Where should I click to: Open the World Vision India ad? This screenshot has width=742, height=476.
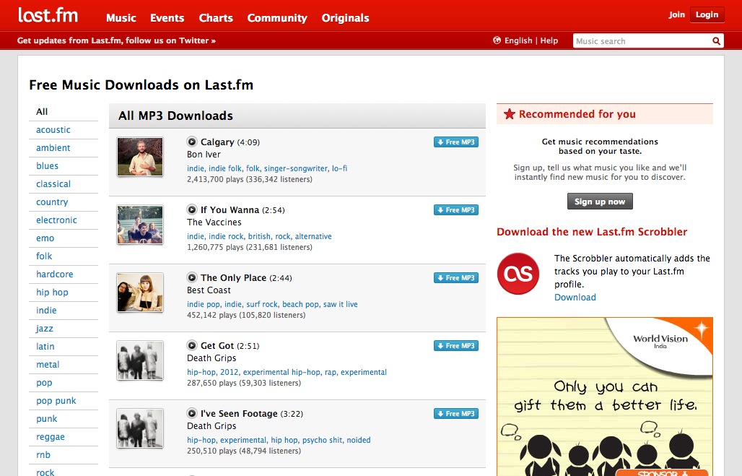605,397
